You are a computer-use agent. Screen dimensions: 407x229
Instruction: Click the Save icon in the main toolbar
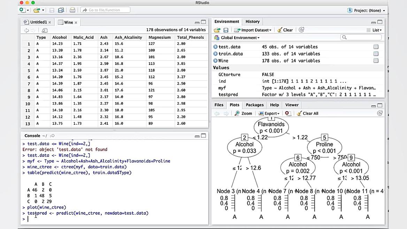52,10
